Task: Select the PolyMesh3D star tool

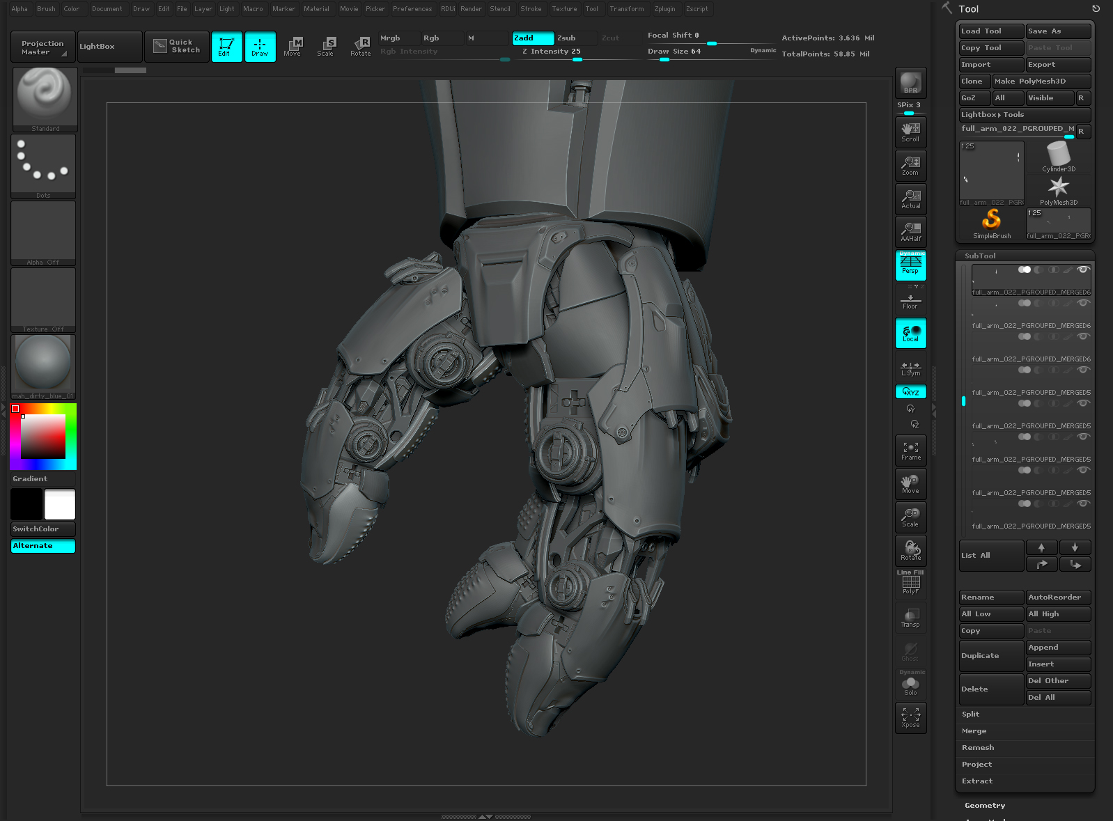Action: pos(1059,190)
